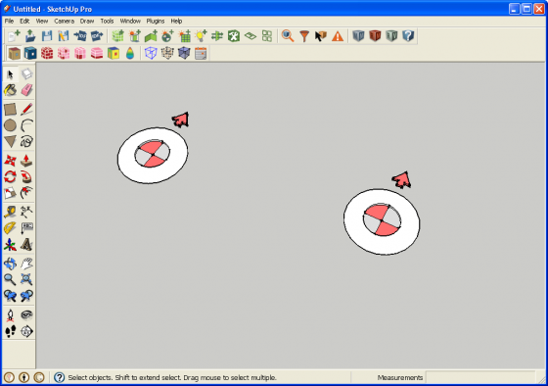Activate the Scale tool

pyautogui.click(x=10, y=192)
